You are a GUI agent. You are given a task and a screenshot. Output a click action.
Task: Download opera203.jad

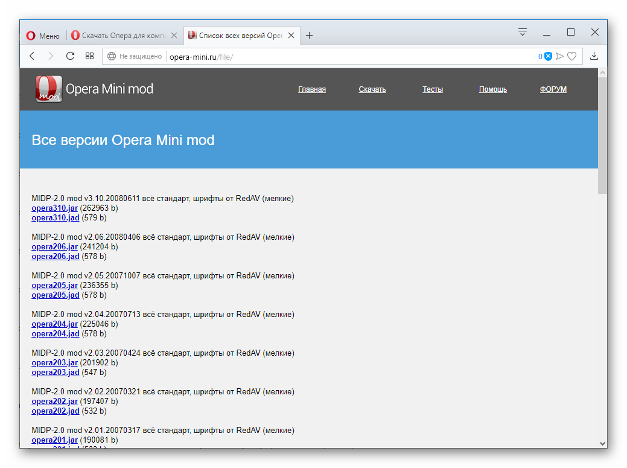pos(56,372)
